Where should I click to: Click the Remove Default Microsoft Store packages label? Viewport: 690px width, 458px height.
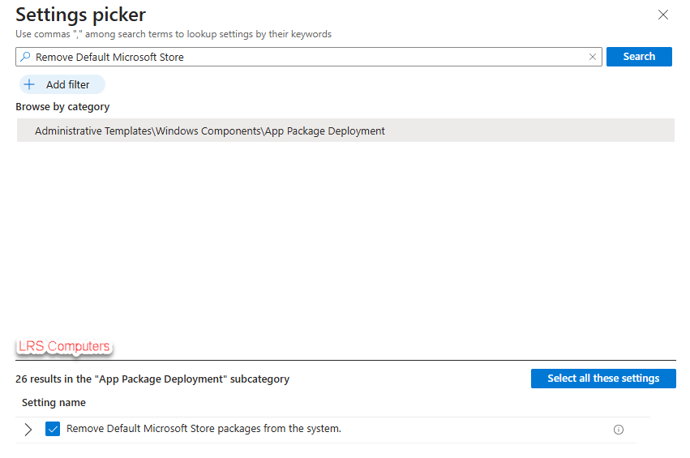[204, 429]
